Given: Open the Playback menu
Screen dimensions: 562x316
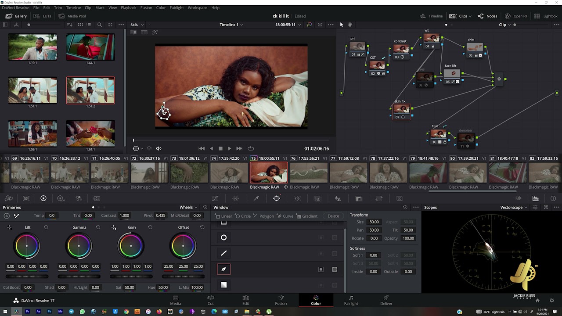Looking at the screenshot, I should [129, 8].
